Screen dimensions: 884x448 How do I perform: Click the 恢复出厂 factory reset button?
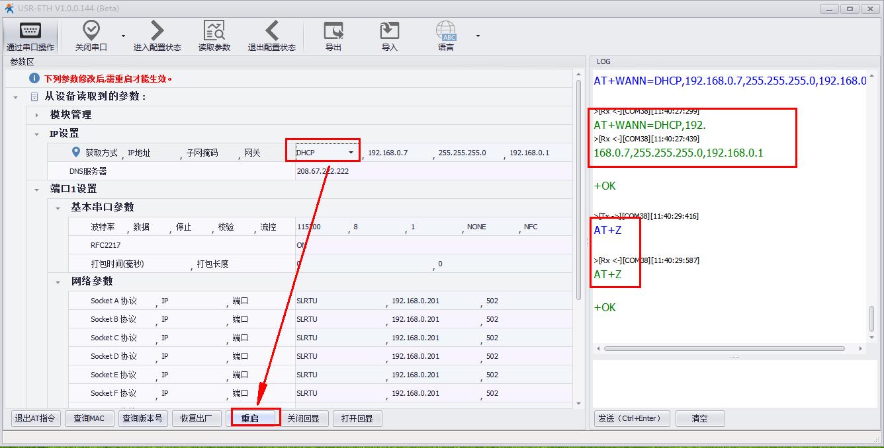196,418
